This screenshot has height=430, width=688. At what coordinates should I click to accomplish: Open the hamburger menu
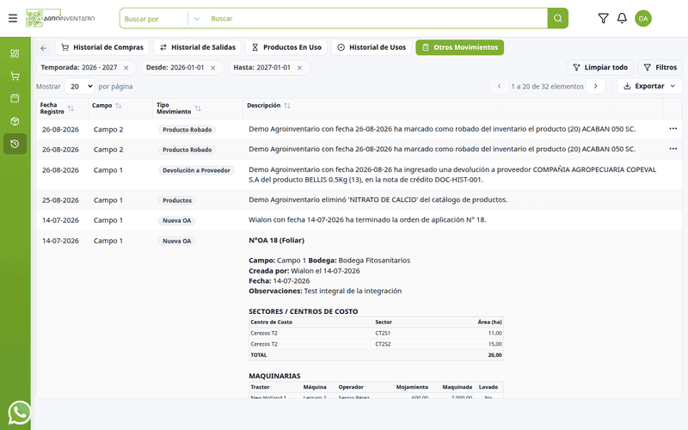click(13, 18)
